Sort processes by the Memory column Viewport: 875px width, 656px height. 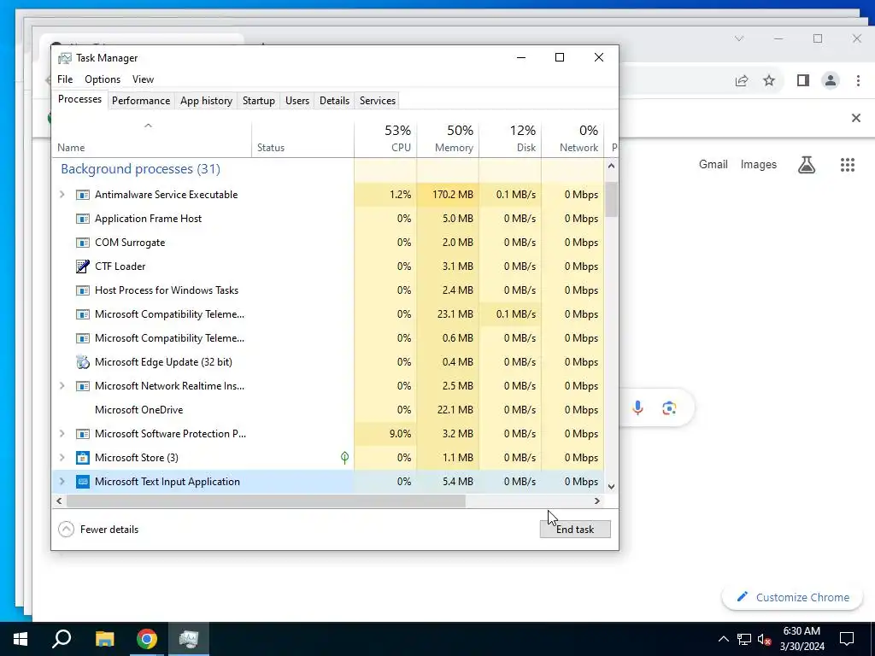click(448, 139)
